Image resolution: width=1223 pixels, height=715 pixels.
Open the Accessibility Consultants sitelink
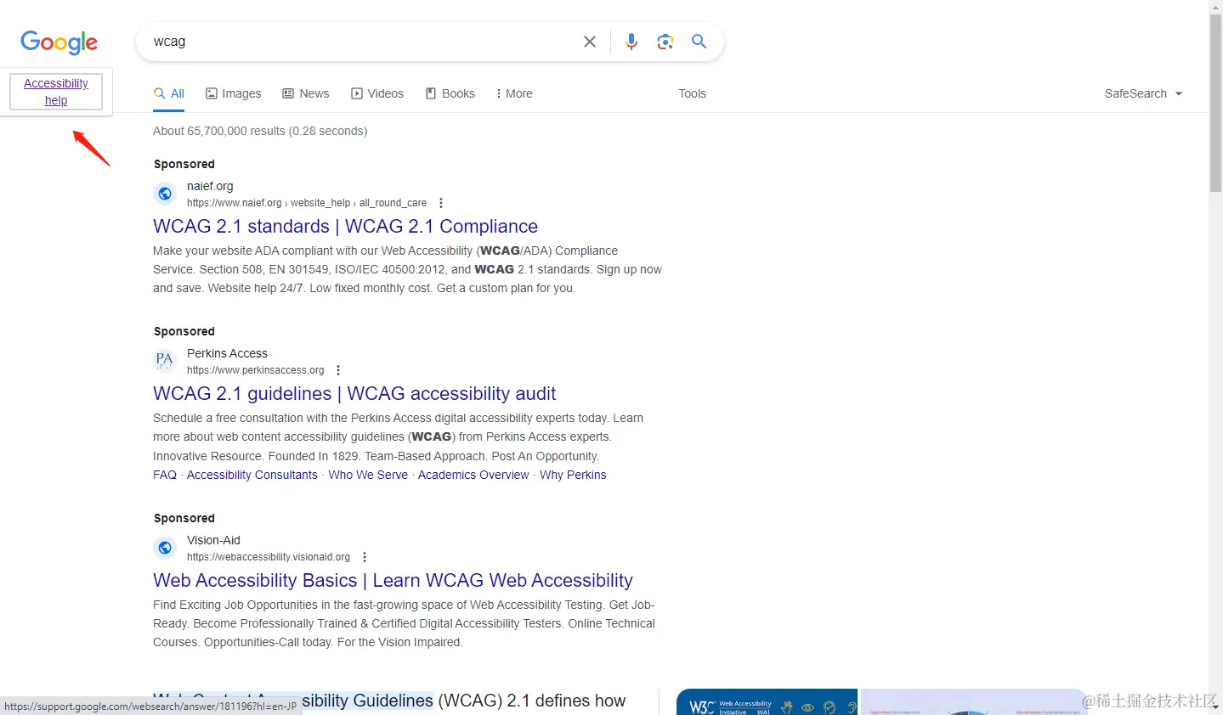252,475
